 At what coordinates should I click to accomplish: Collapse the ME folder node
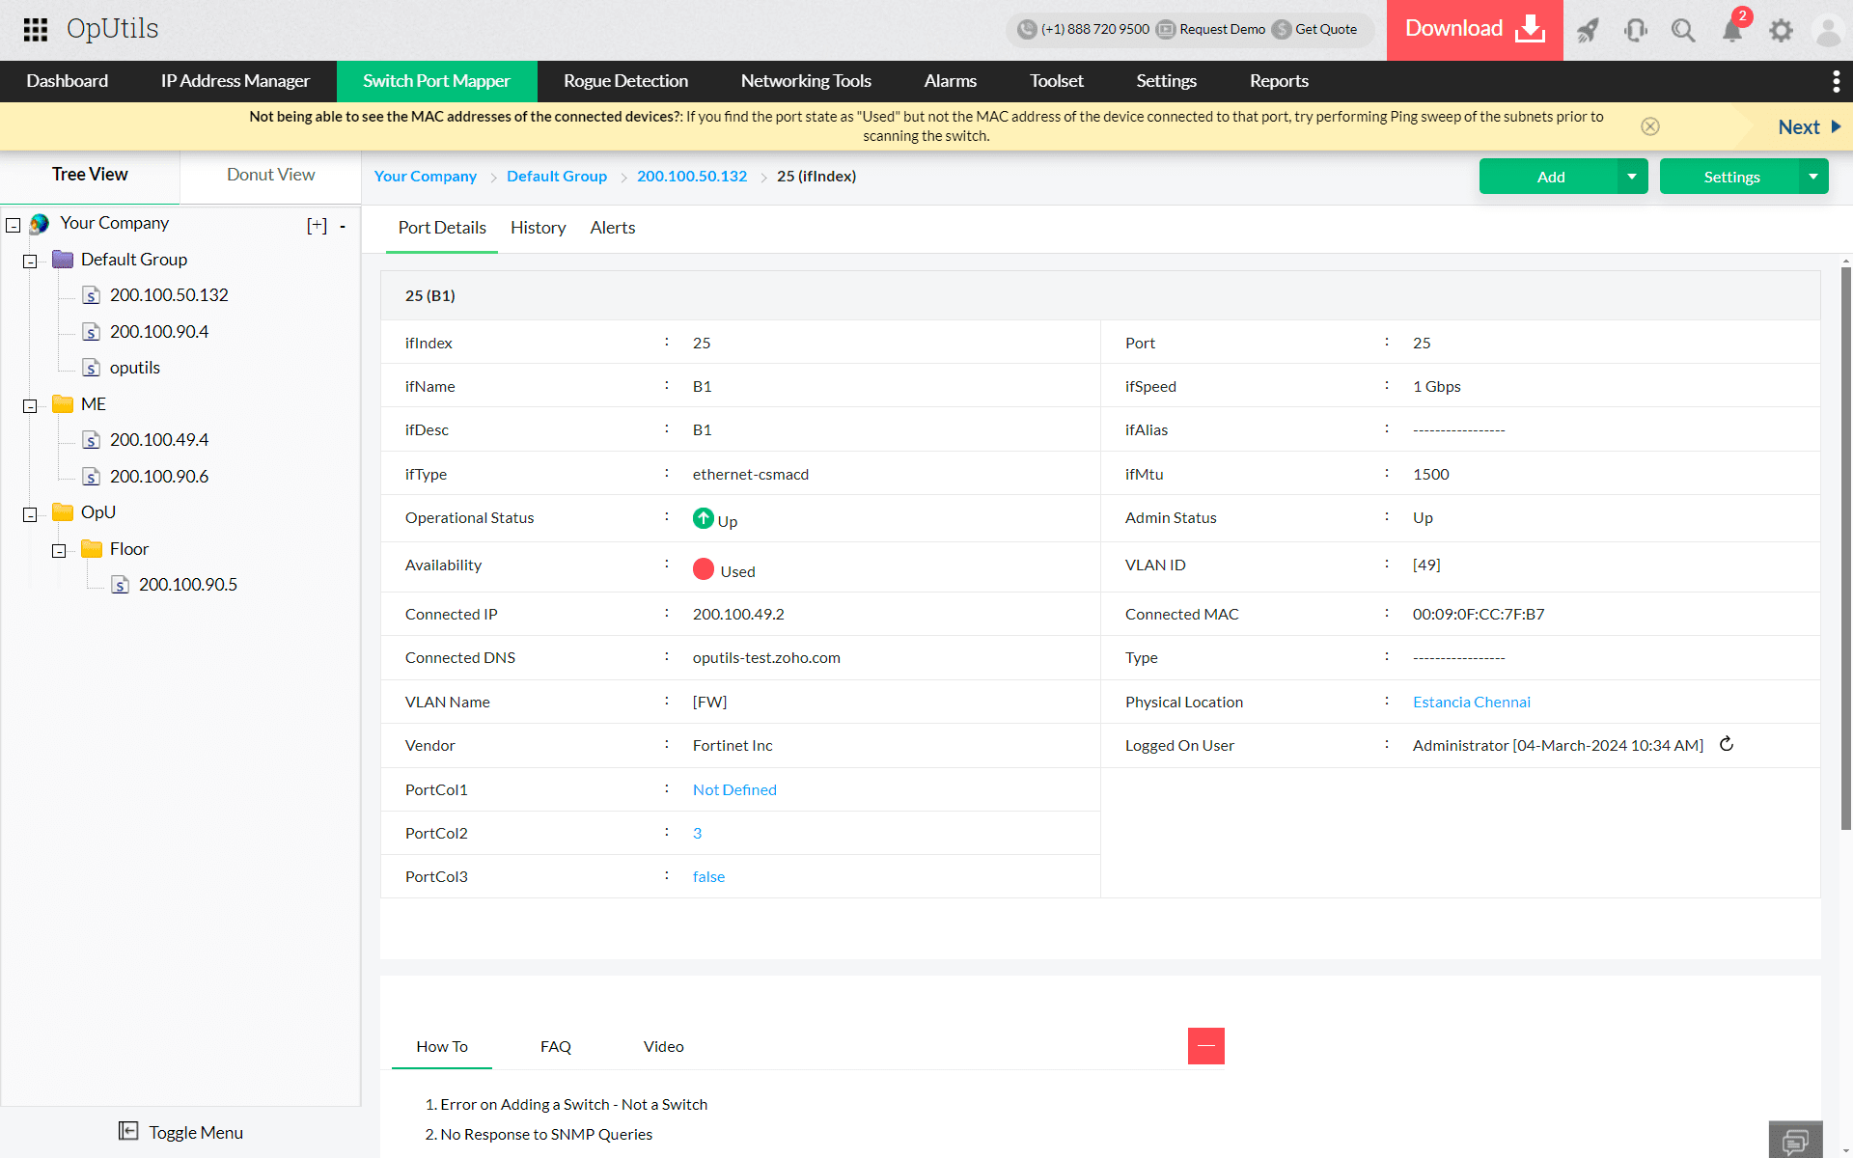click(30, 406)
